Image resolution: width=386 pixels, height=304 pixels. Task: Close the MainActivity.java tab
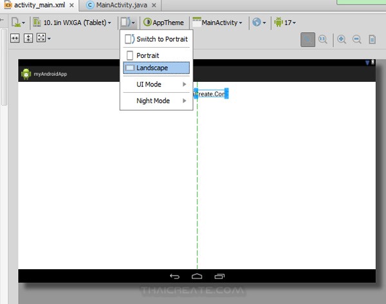154,5
